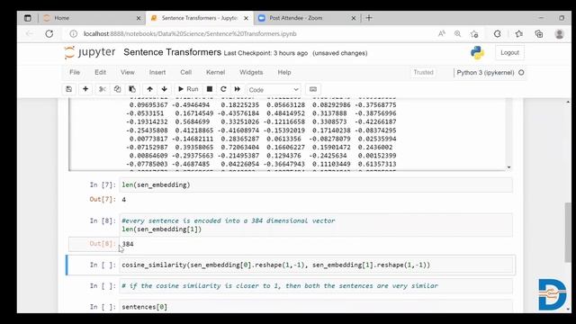The image size is (576, 324).
Task: Cut selected cells with the scissors icon
Action: (x=103, y=89)
